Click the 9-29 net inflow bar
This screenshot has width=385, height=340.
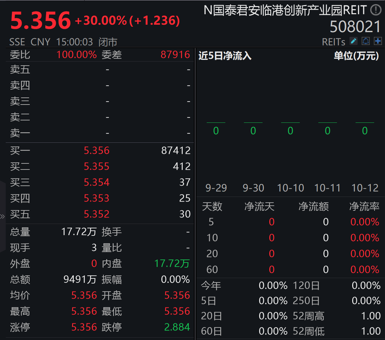click(x=216, y=122)
